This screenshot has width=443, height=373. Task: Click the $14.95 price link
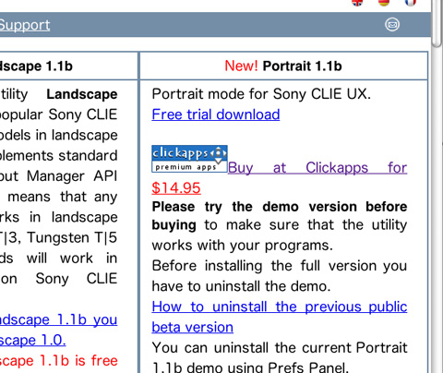176,187
